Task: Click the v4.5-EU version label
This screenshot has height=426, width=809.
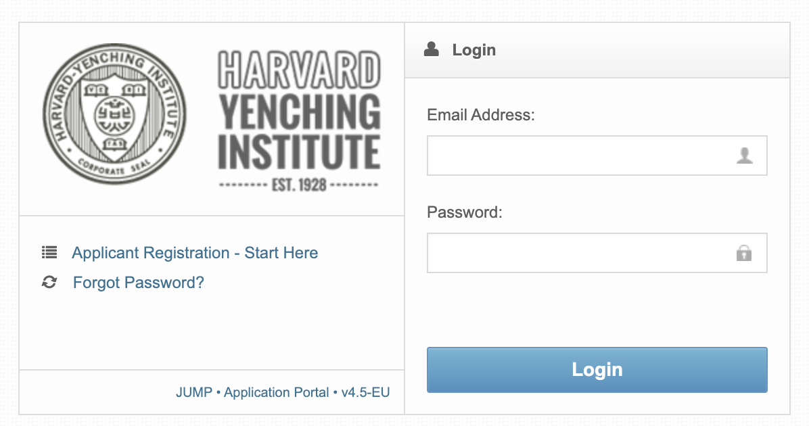Action: pos(365,392)
